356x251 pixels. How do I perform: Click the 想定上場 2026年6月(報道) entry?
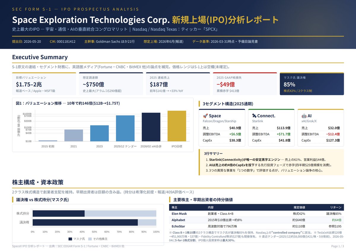pos(163,41)
